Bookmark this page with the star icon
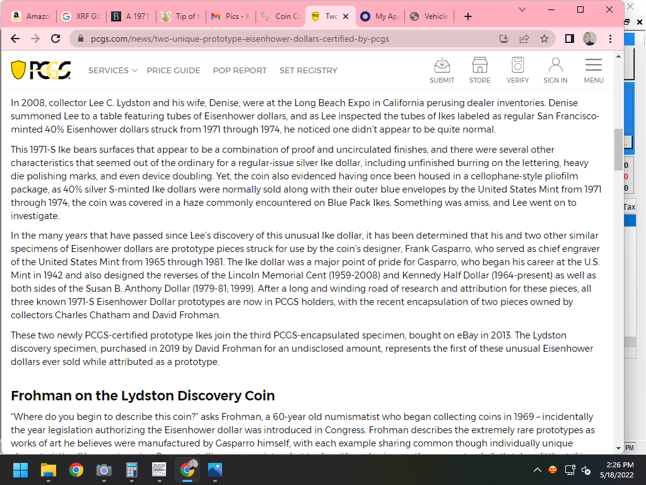This screenshot has width=646, height=485. point(544,39)
